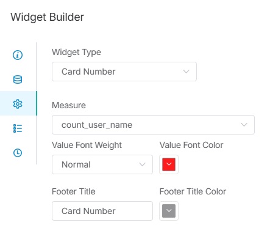270x236 pixels.
Task: Click the Value Font Color label
Action: tap(191, 145)
